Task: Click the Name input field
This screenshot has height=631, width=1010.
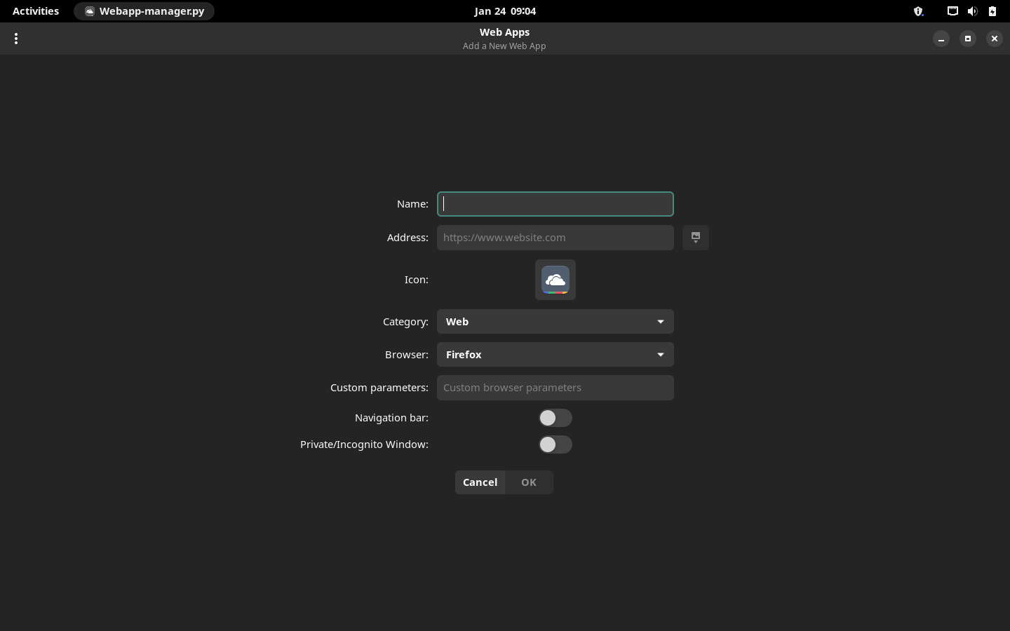Action: point(555,204)
